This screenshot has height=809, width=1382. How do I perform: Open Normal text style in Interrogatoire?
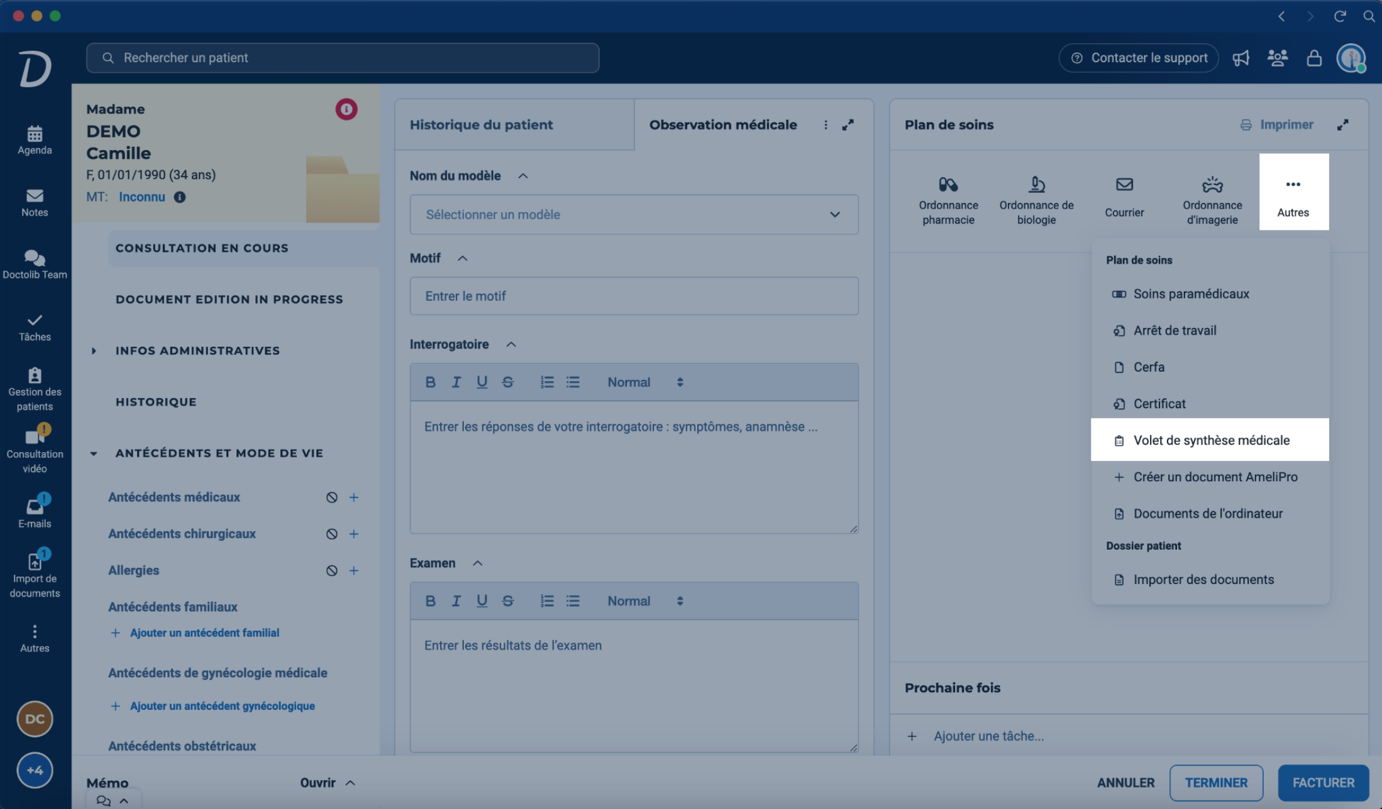[645, 383]
